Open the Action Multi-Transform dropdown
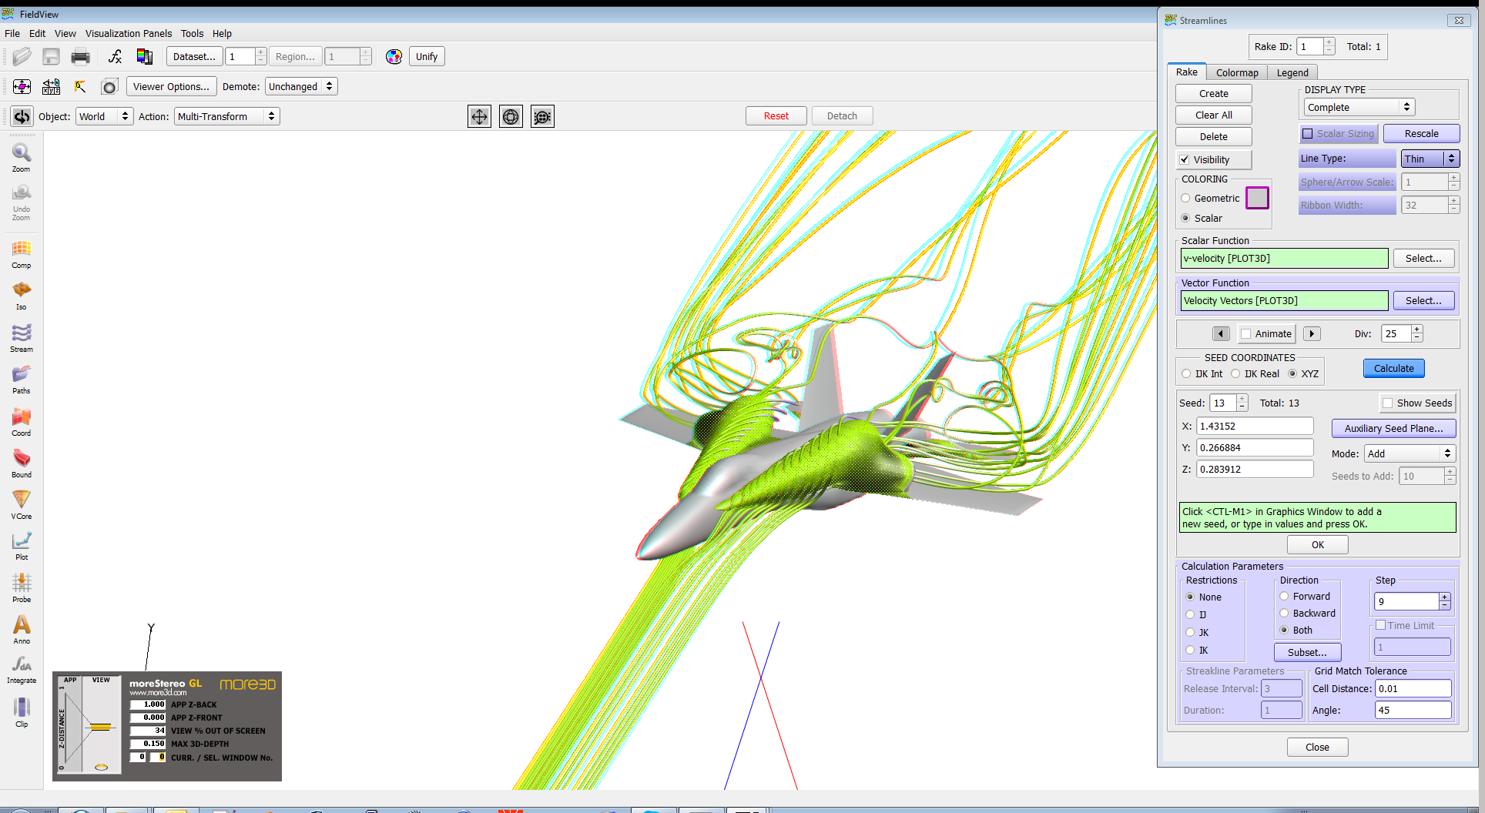The height and width of the screenshot is (813, 1485). click(226, 116)
